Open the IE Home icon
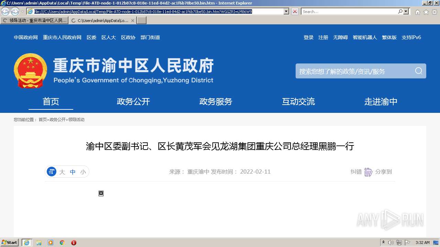The height and width of the screenshot is (247, 440). tap(417, 12)
